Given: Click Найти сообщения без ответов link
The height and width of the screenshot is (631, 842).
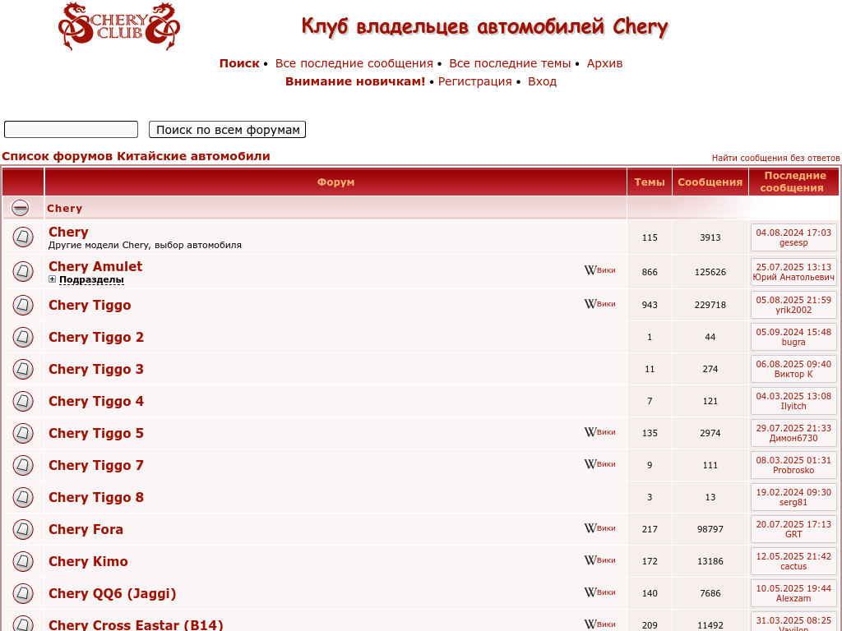Looking at the screenshot, I should pyautogui.click(x=775, y=158).
